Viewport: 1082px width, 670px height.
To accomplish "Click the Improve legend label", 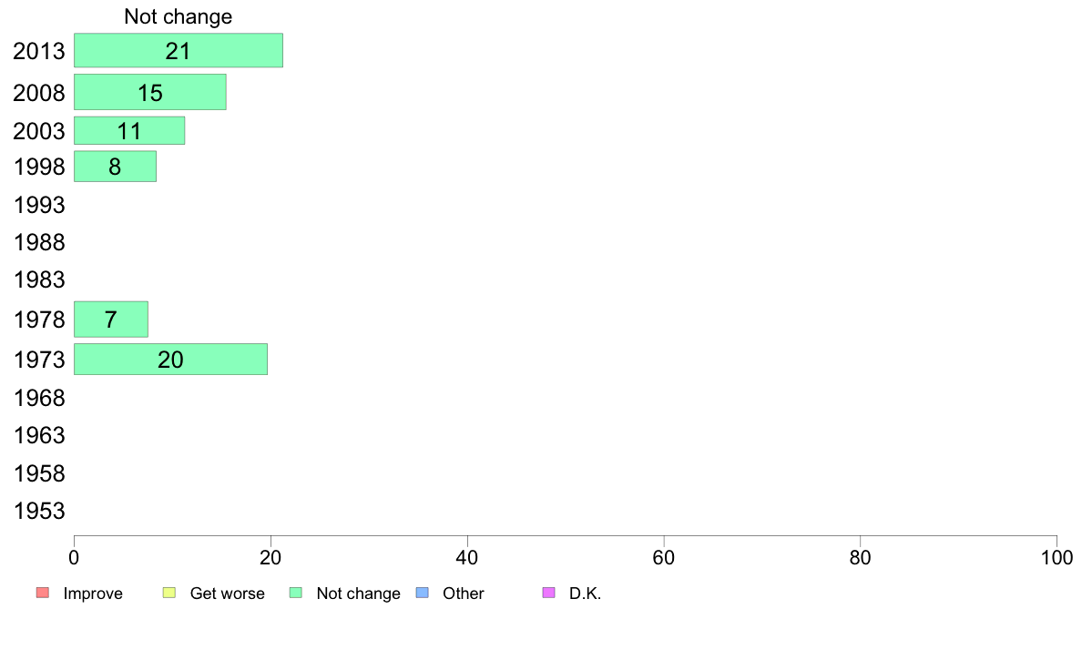I will pyautogui.click(x=93, y=594).
